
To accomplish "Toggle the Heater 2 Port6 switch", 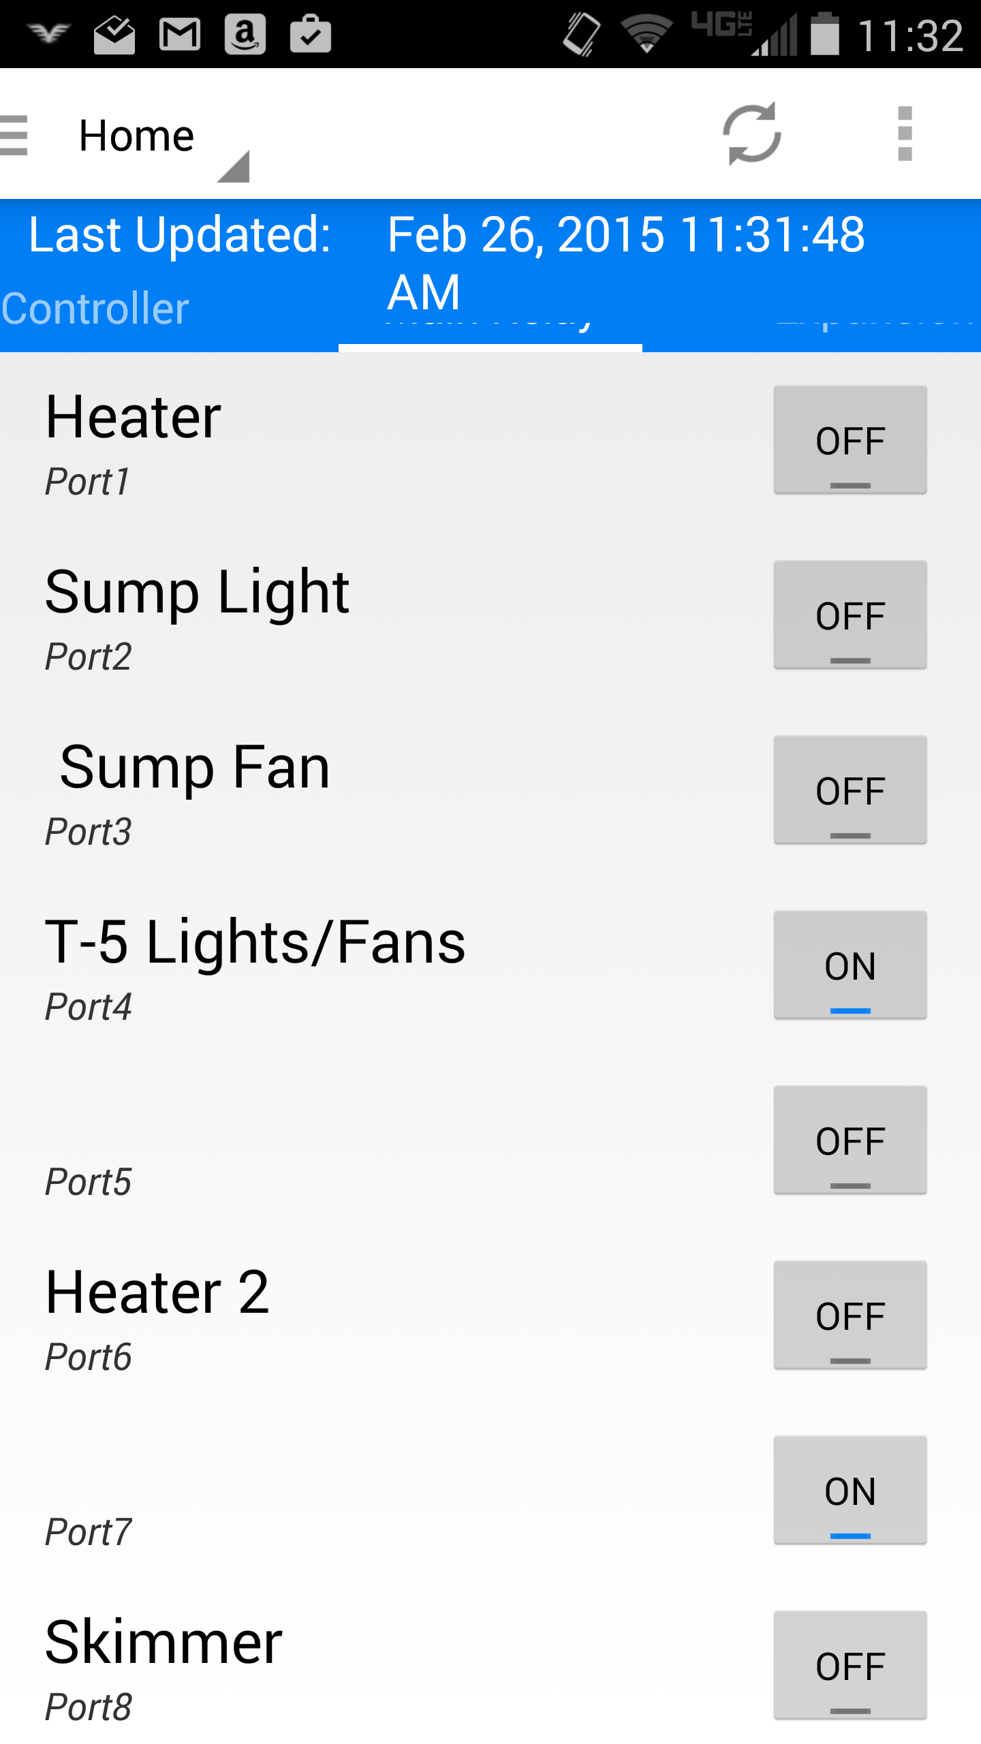I will (850, 1315).
